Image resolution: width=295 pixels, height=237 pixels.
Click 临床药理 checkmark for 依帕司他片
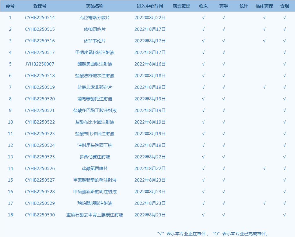tap(264, 29)
